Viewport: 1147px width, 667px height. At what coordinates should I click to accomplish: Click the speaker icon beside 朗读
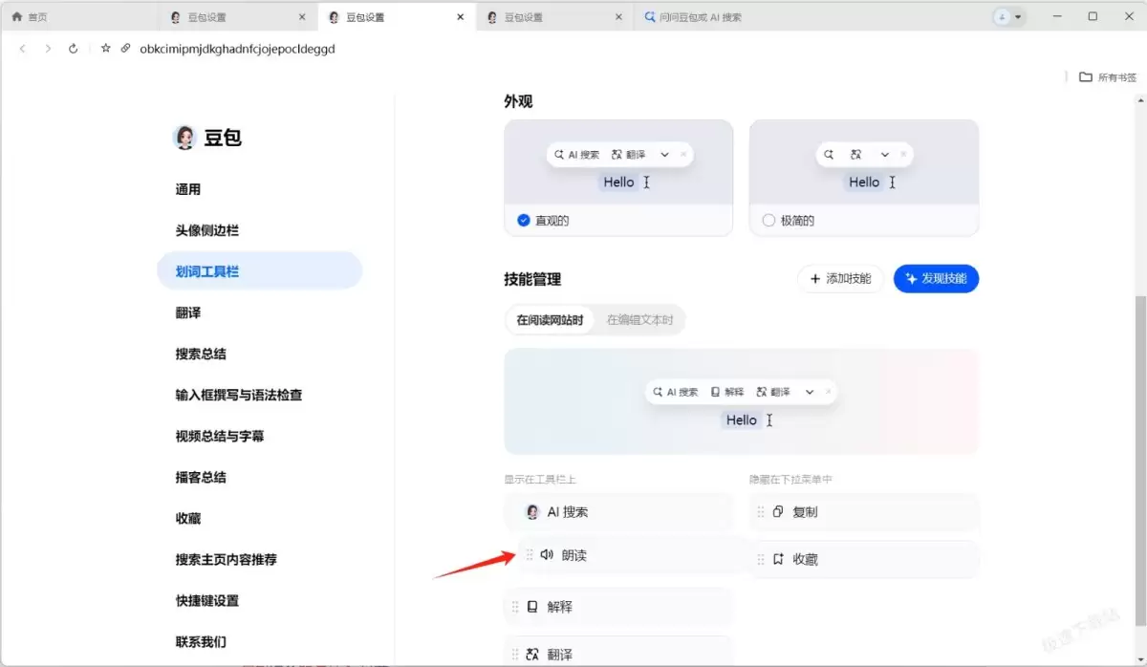tap(547, 555)
